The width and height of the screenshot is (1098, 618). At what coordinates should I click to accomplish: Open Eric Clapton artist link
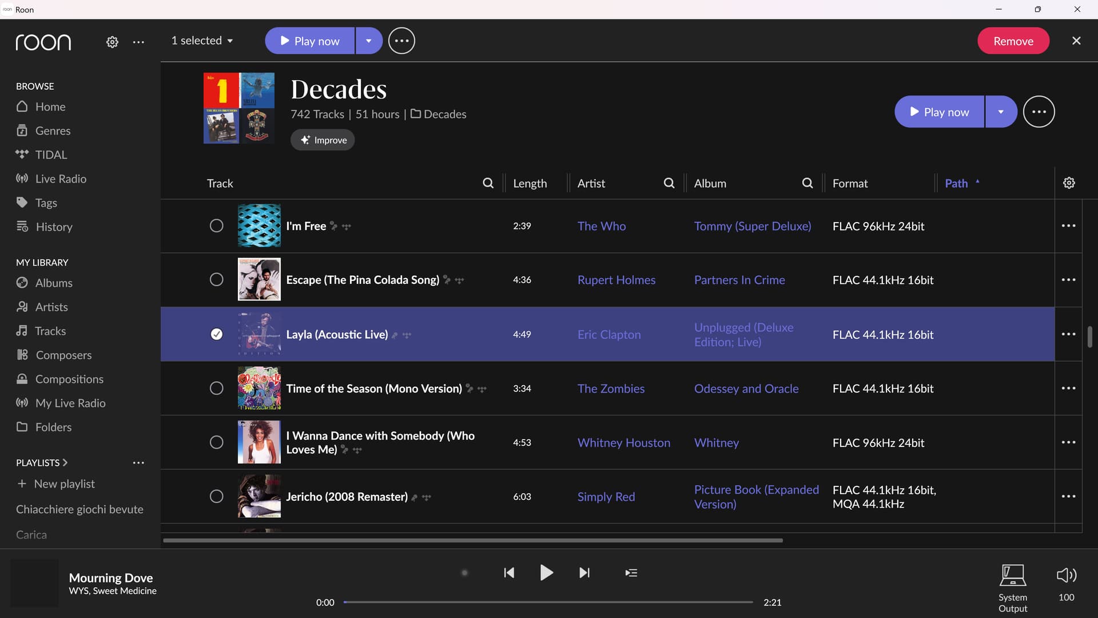point(609,334)
